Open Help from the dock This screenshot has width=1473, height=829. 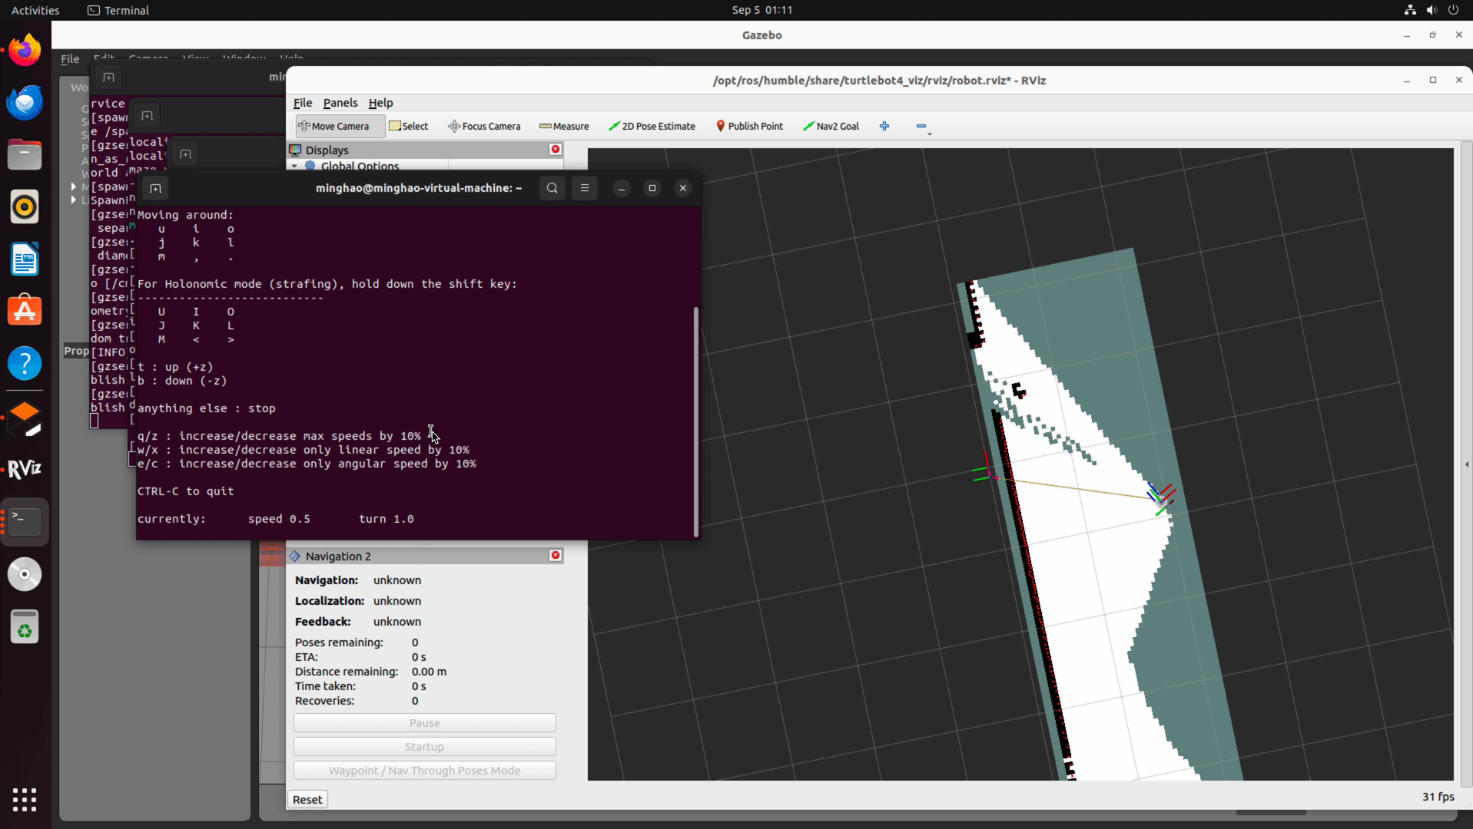(25, 364)
